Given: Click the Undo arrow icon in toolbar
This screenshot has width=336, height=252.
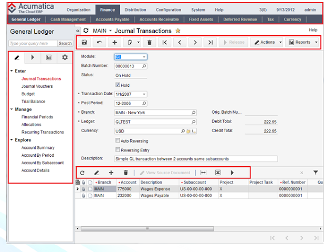Looking at the screenshot, I should tap(99, 42).
